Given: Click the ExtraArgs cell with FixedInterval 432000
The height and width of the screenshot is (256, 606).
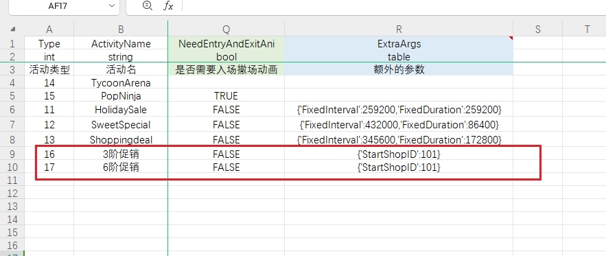Looking at the screenshot, I should tap(399, 124).
